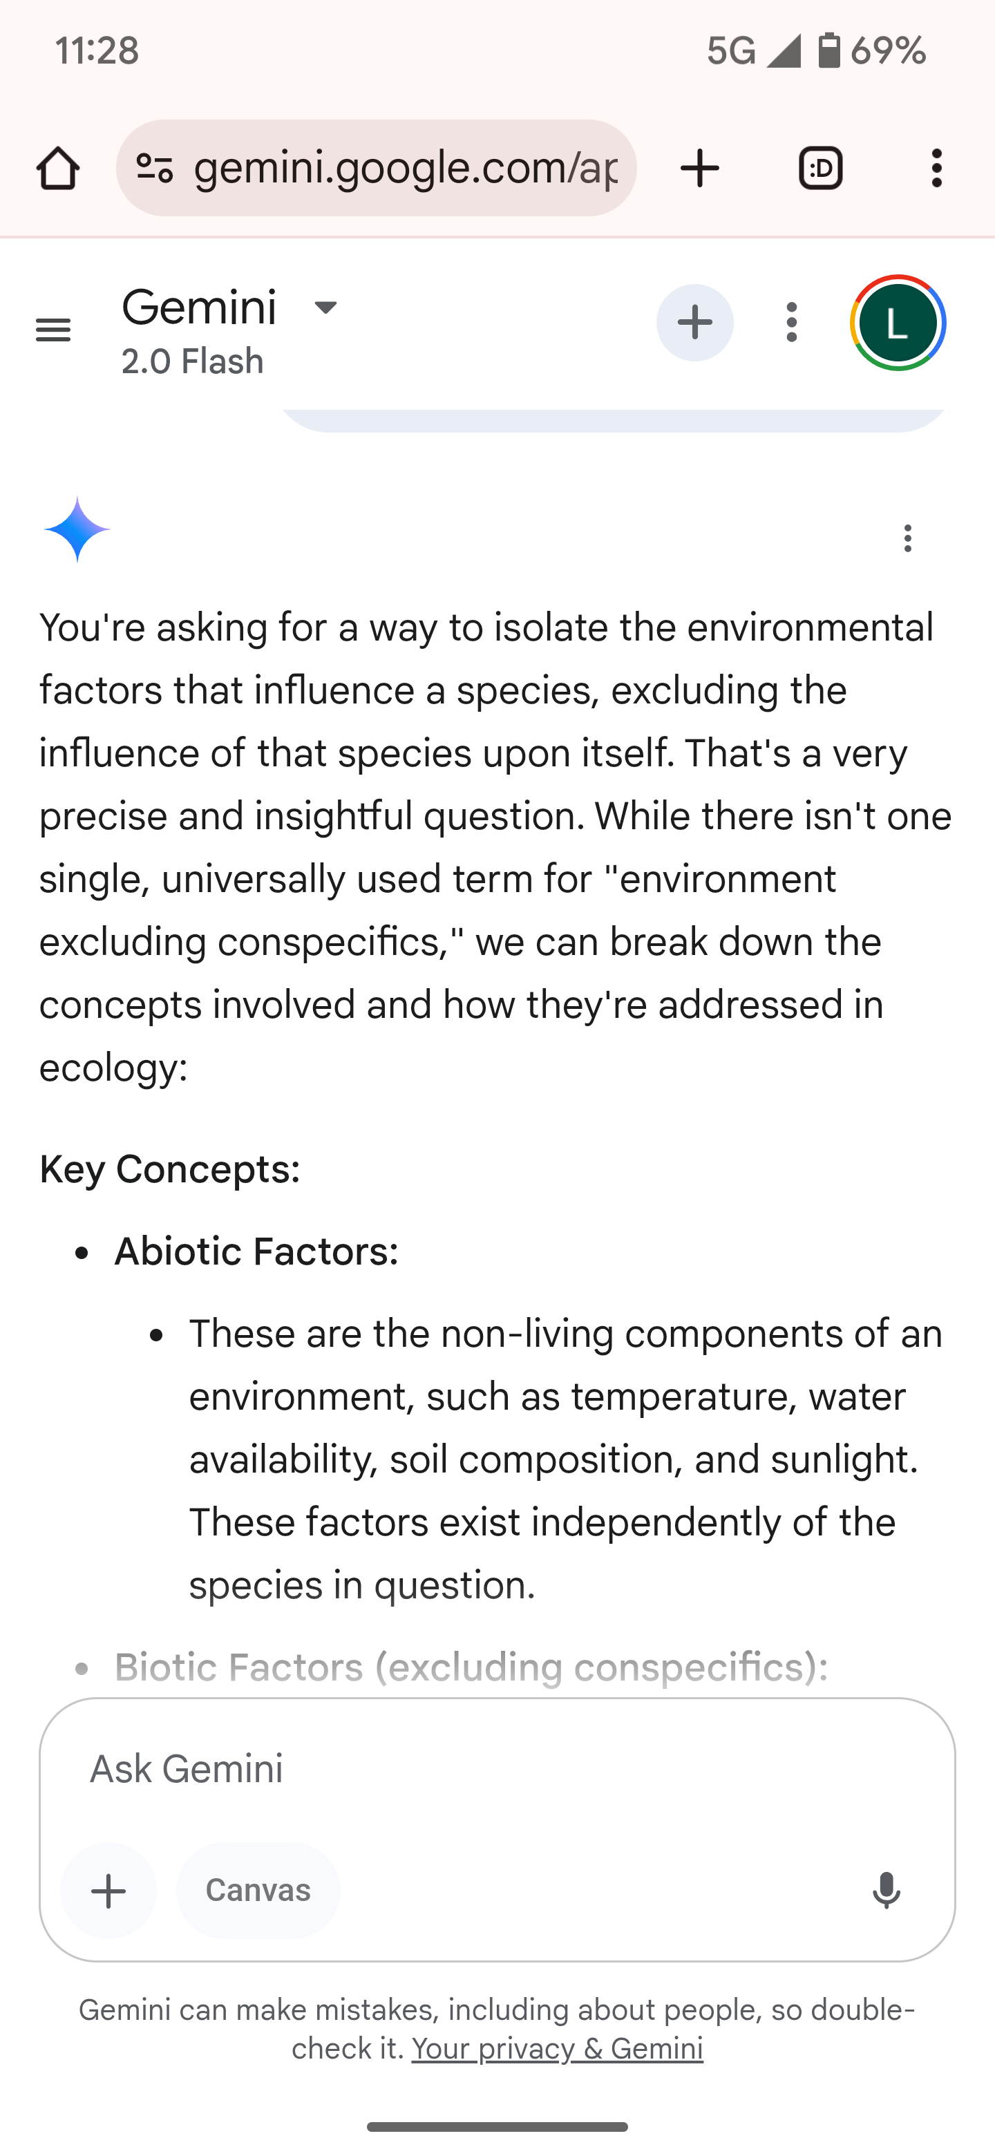Open the attachment plus button

click(108, 1891)
